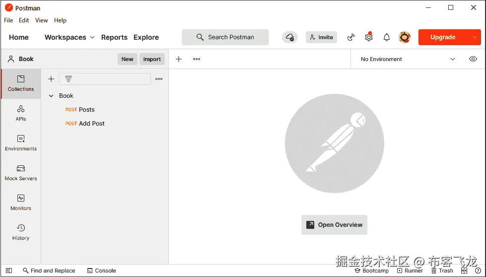Image resolution: width=486 pixels, height=277 pixels.
Task: Collapse the Book collection
Action: (x=51, y=96)
